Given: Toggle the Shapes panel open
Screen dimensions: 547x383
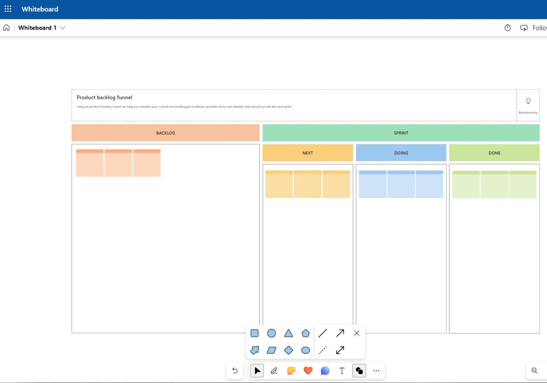Looking at the screenshot, I should click(x=359, y=370).
